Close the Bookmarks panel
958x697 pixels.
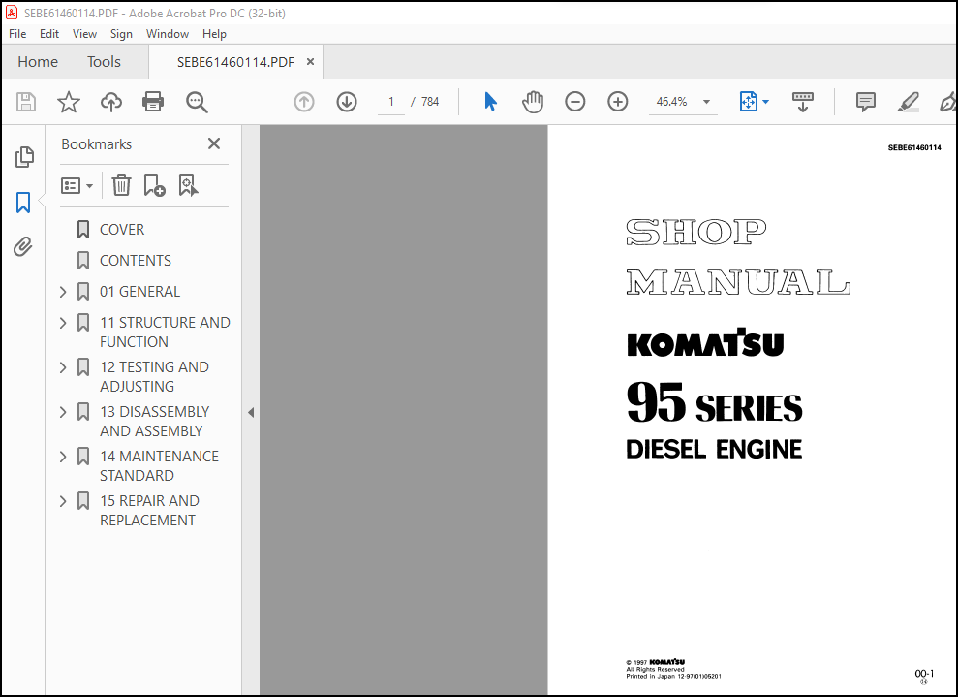coord(214,143)
